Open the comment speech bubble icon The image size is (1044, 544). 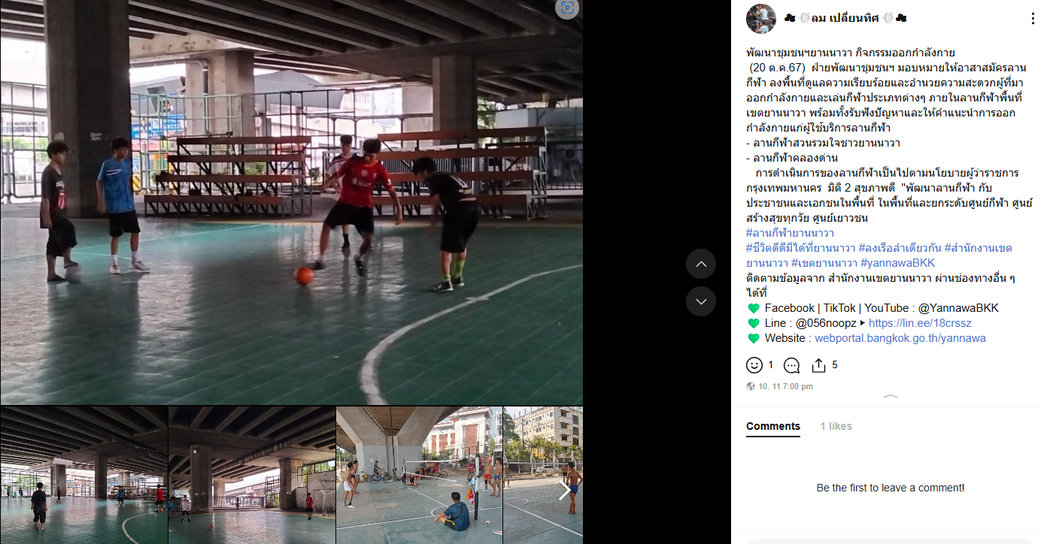(791, 365)
